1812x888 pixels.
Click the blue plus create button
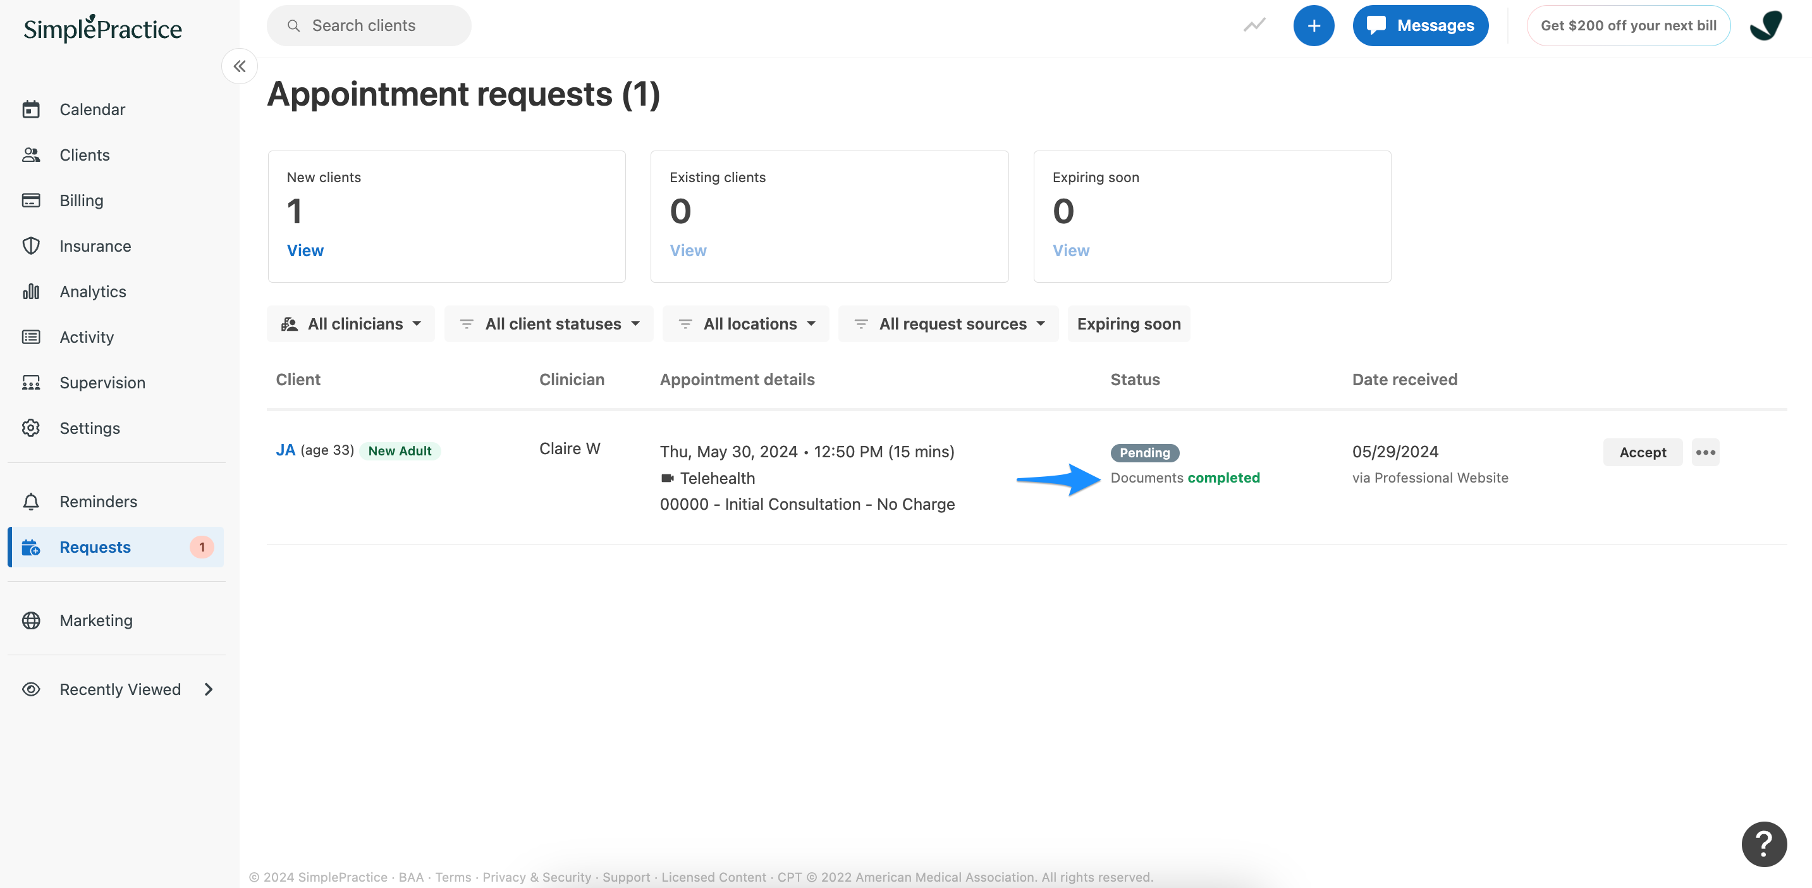pos(1313,25)
